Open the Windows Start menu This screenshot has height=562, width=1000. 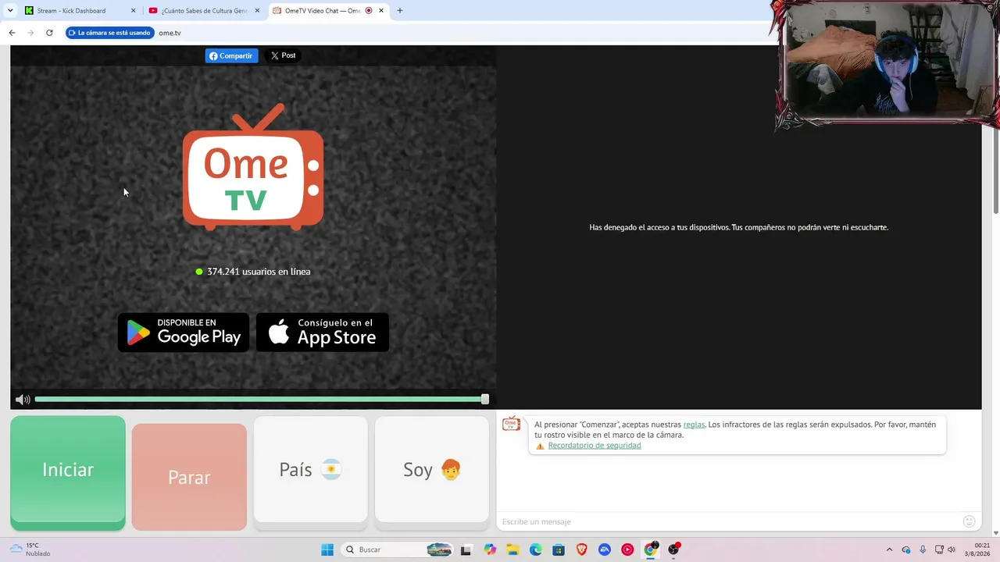tap(327, 550)
